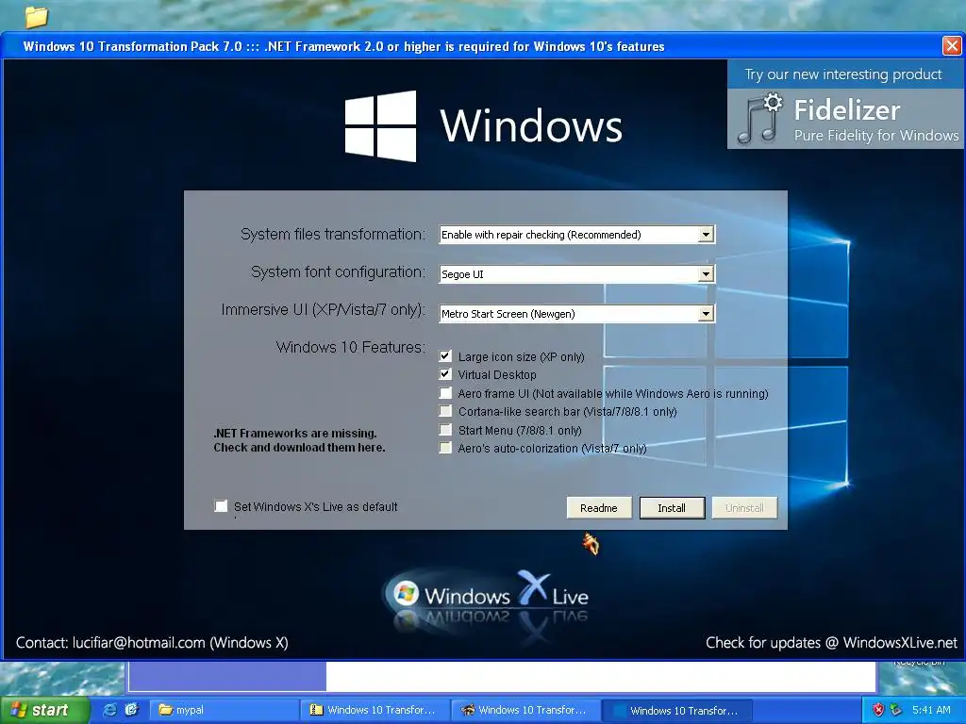The image size is (966, 724).
Task: Open the Windows Start button
Action: 45,710
